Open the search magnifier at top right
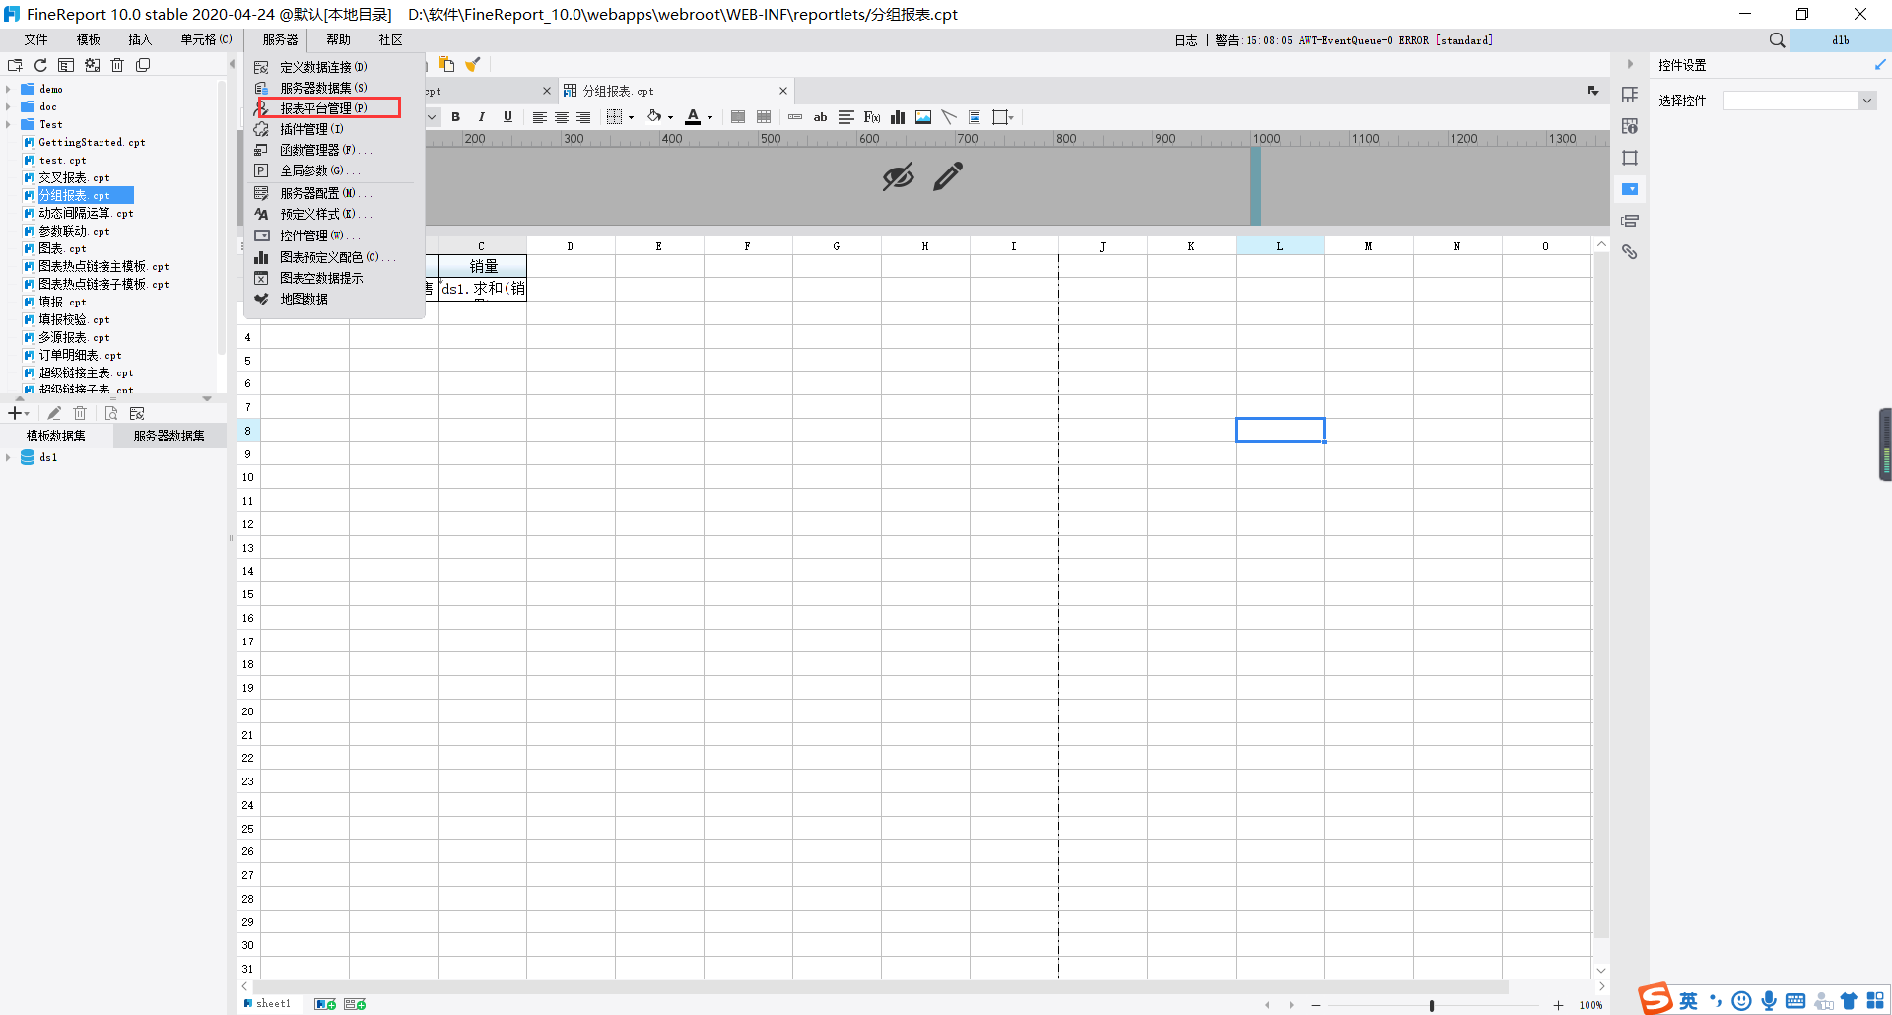Image resolution: width=1892 pixels, height=1015 pixels. (x=1777, y=40)
